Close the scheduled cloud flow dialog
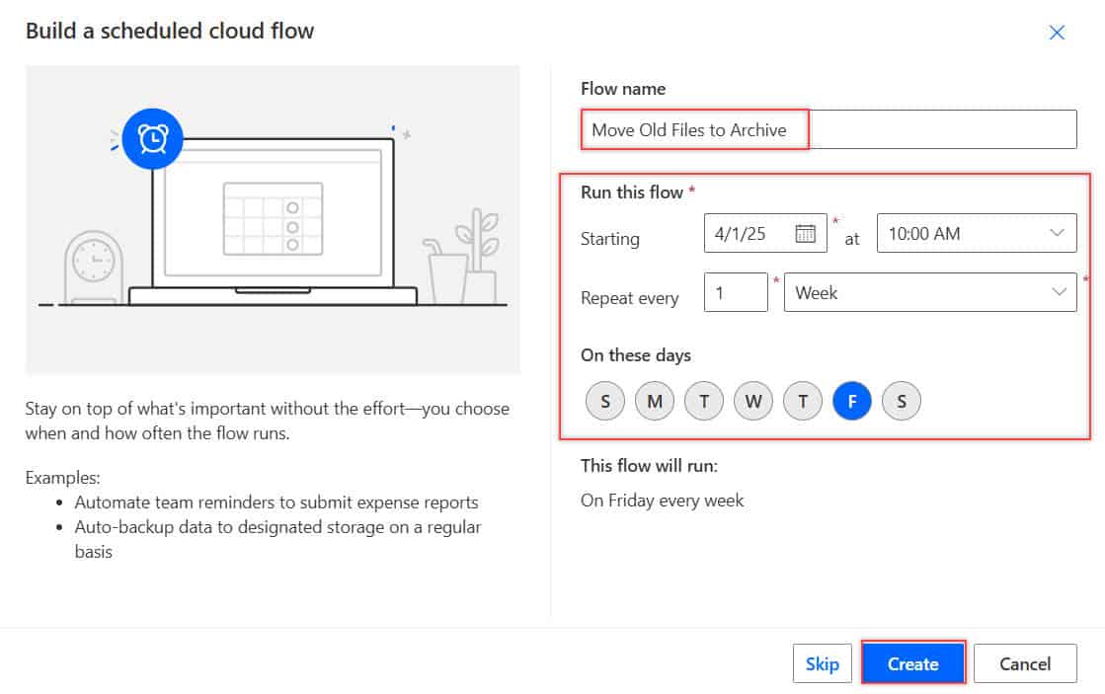The width and height of the screenshot is (1105, 694). [1057, 33]
